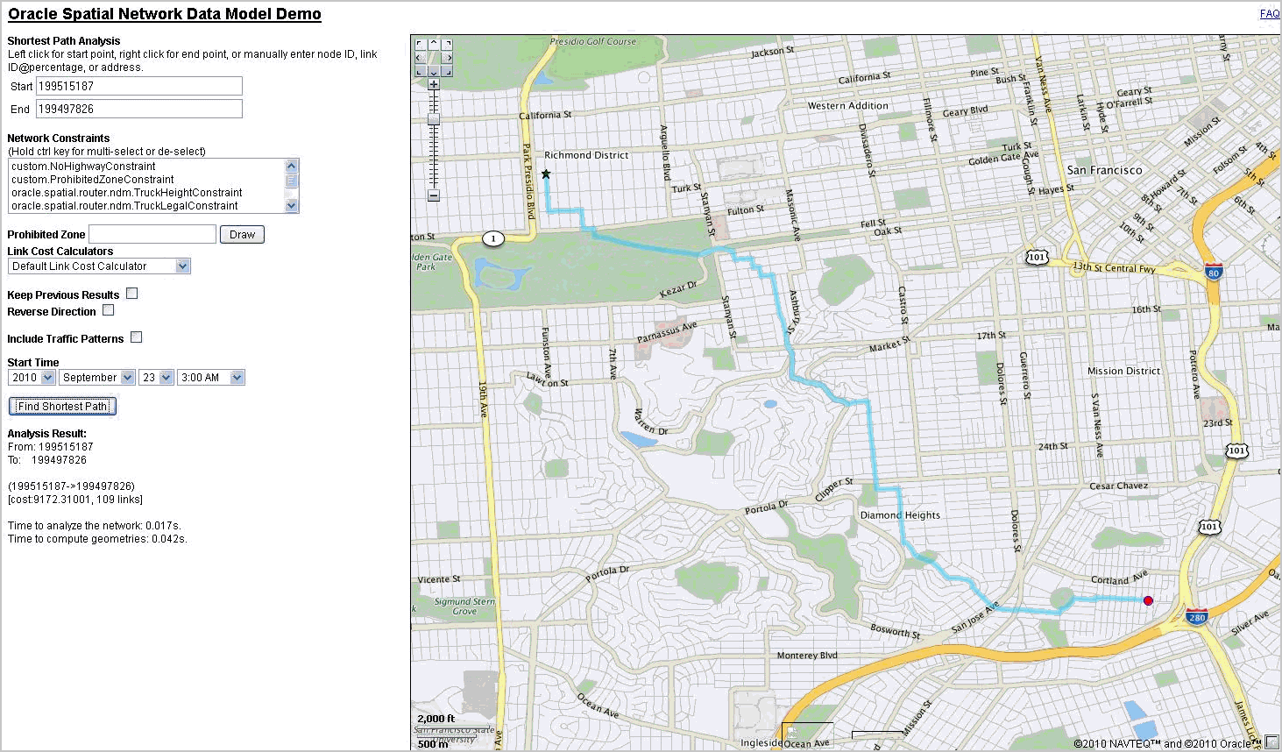The image size is (1282, 752).
Task: Pan the map toward the lower-left corner
Action: 420,70
